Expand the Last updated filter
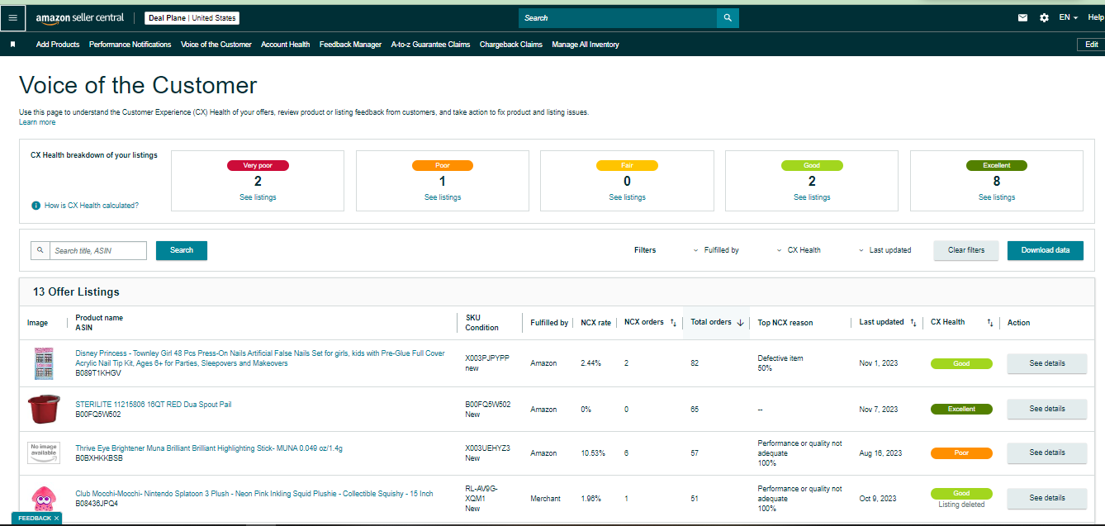Image resolution: width=1105 pixels, height=526 pixels. (x=885, y=250)
